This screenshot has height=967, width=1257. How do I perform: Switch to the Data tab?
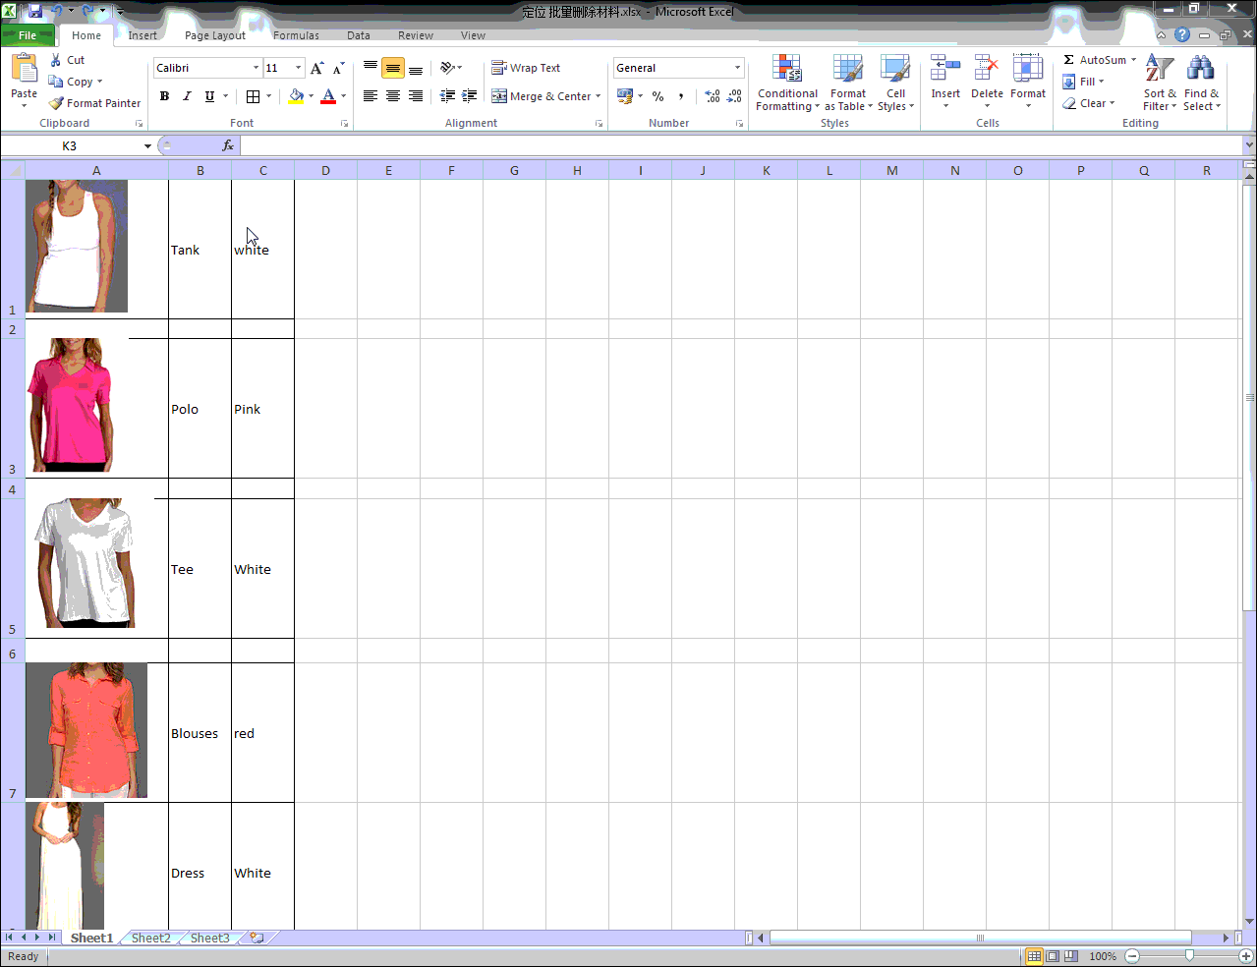[x=359, y=35]
